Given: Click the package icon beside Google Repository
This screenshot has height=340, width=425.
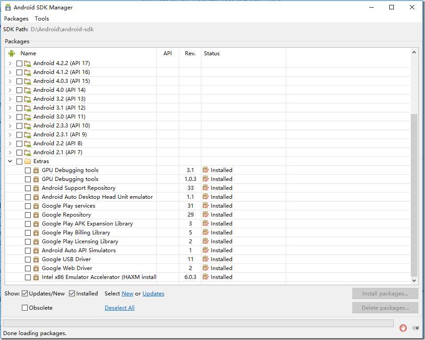Looking at the screenshot, I should (36, 215).
